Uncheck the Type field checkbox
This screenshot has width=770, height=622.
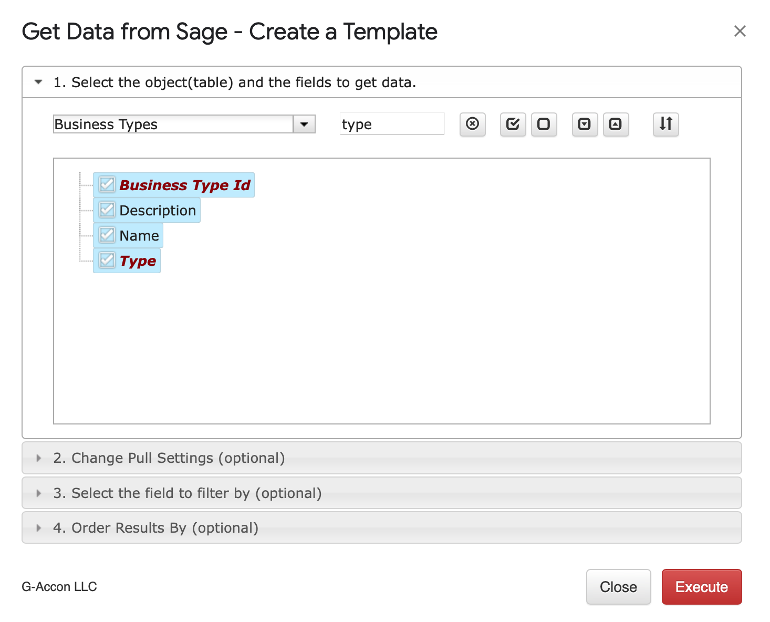[x=107, y=261]
